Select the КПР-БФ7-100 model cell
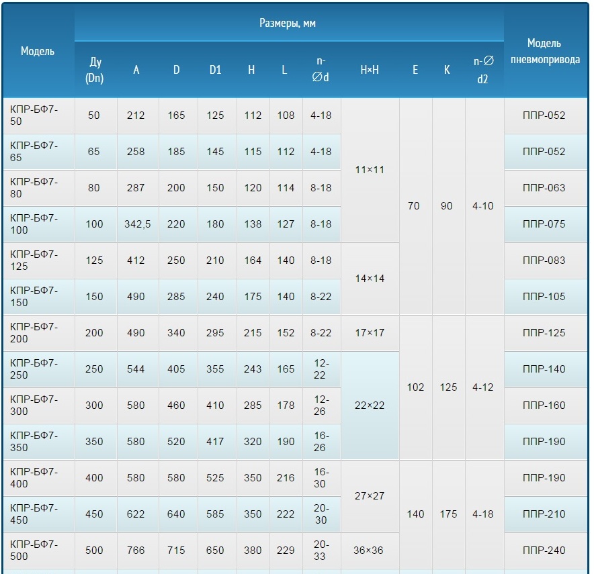The image size is (594, 574). point(39,224)
